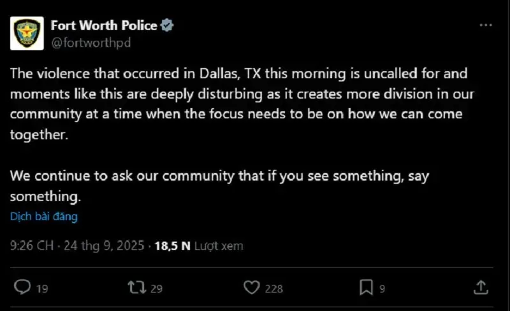Viewport: 510px width, 311px height.
Task: Click the Fort Worth Police display name
Action: 104,25
